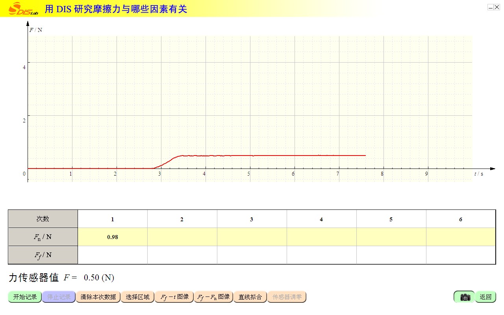Click the 5 second mark on time axis

(x=249, y=174)
